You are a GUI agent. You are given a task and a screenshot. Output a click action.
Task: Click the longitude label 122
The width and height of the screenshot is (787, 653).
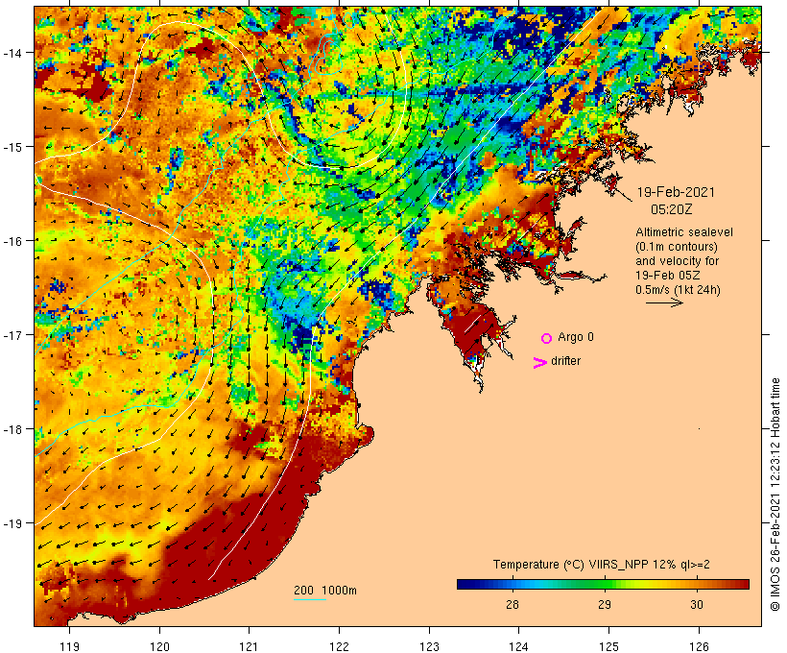click(x=340, y=646)
